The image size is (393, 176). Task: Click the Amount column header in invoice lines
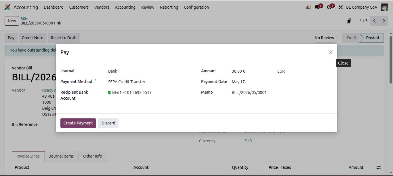[x=356, y=167]
